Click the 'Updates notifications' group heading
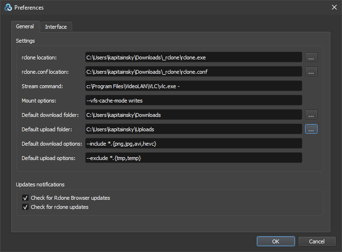 coord(40,184)
